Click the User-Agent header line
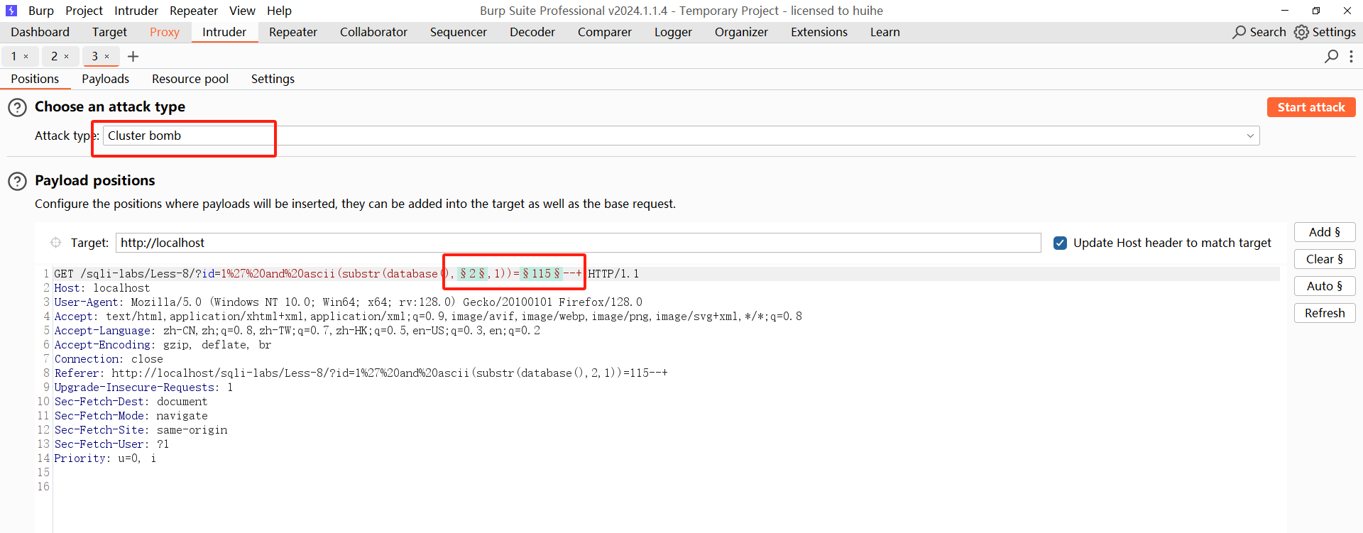The height and width of the screenshot is (533, 1363). [348, 302]
